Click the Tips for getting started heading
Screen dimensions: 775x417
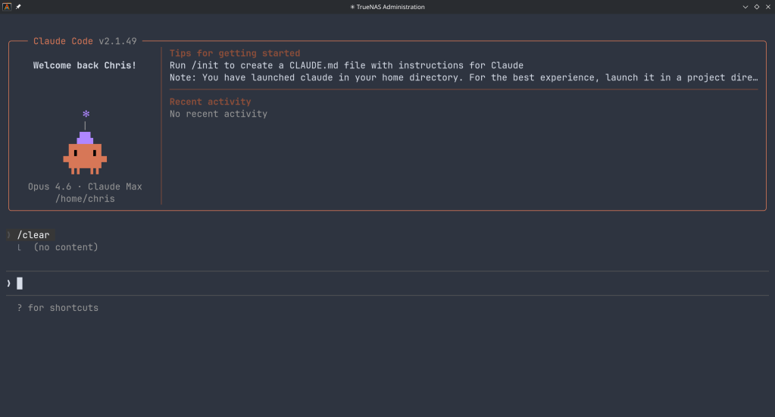(235, 54)
